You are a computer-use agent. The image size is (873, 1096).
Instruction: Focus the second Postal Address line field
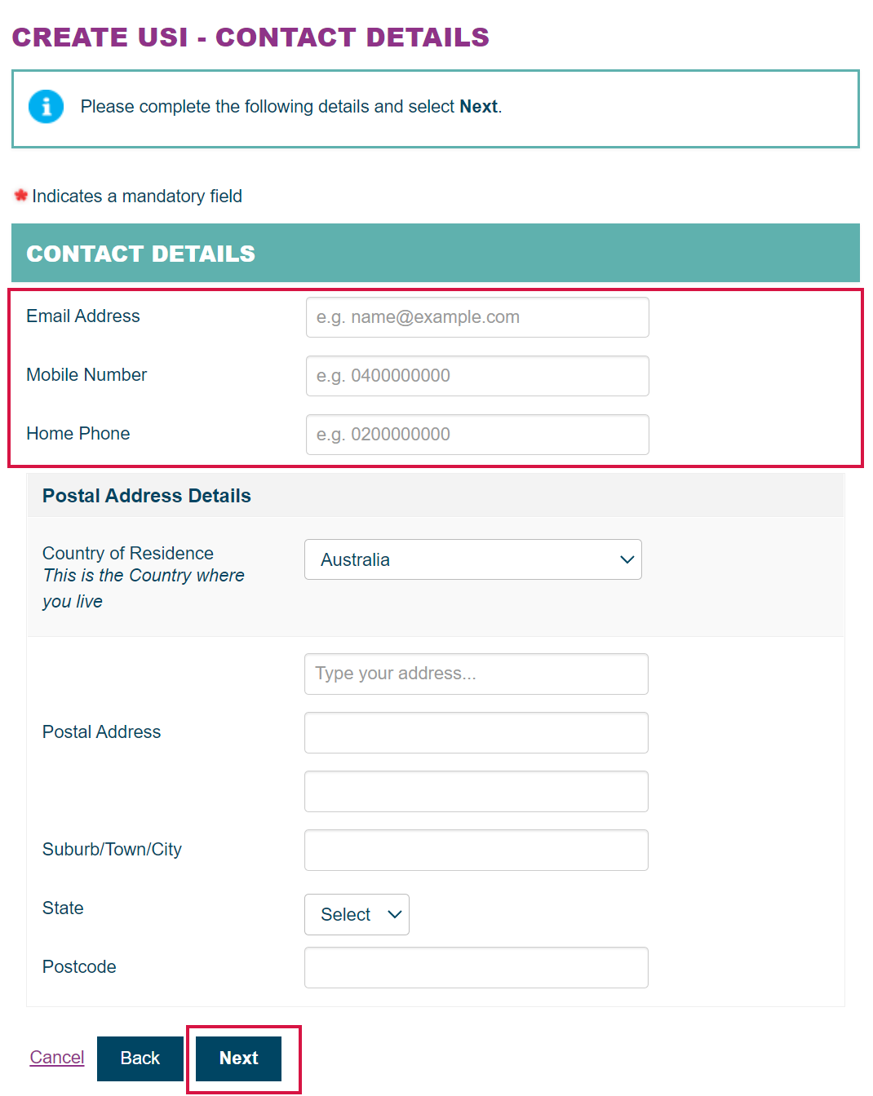pos(476,732)
